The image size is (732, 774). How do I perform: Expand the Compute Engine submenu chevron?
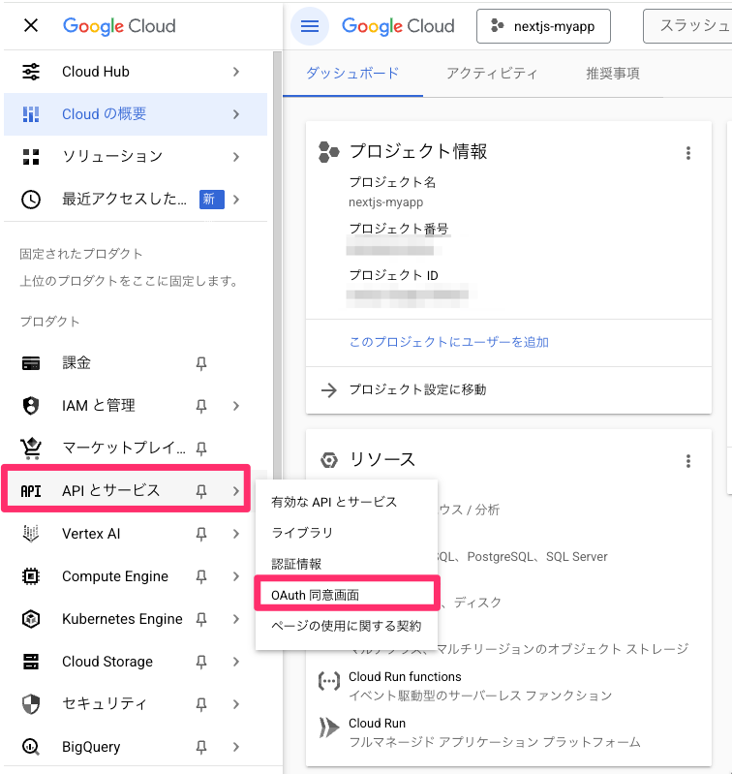(236, 576)
